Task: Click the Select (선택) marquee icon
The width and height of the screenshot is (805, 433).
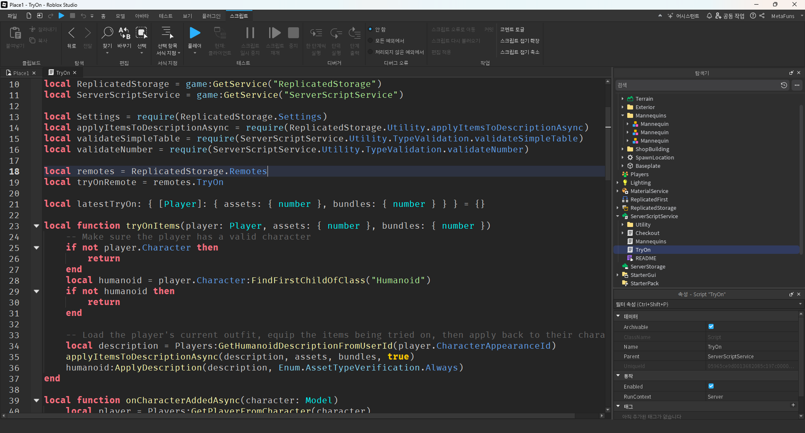Action: pyautogui.click(x=142, y=33)
